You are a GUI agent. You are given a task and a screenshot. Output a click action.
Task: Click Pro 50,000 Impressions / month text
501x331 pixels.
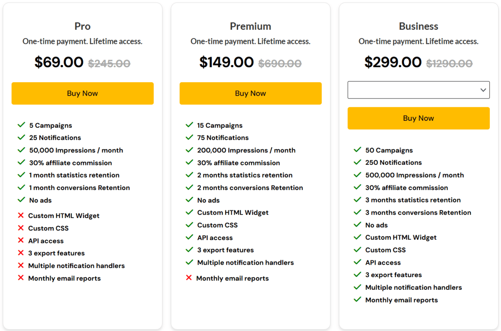pos(76,150)
